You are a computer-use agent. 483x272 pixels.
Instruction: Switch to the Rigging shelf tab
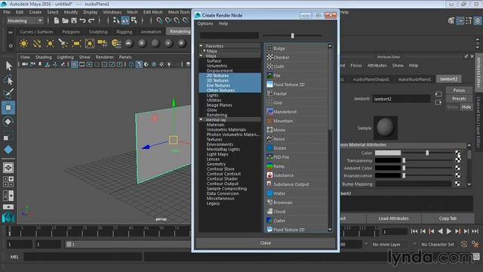tap(124, 32)
